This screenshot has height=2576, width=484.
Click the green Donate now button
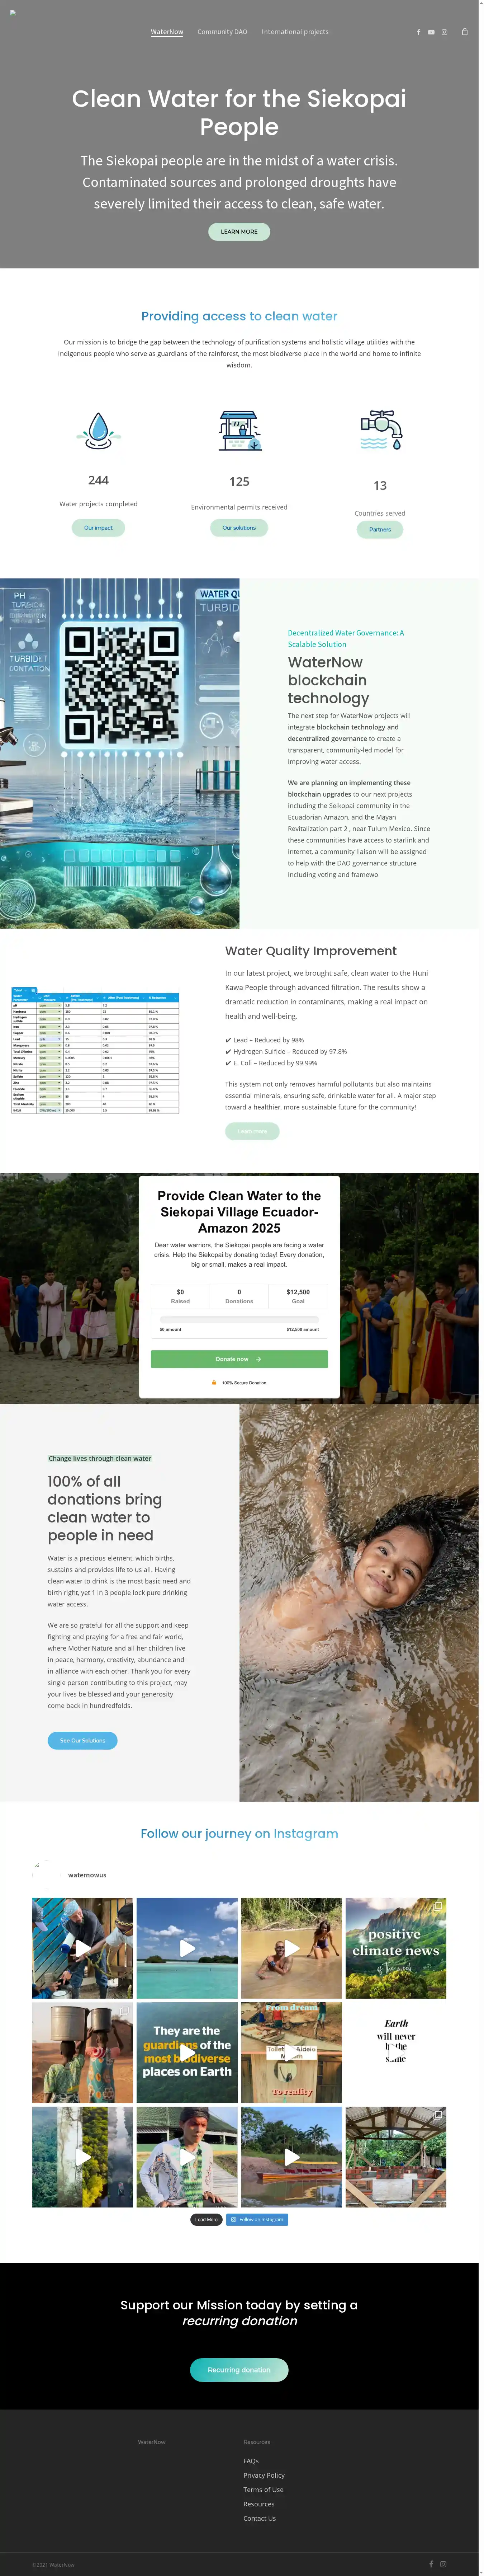239,1359
